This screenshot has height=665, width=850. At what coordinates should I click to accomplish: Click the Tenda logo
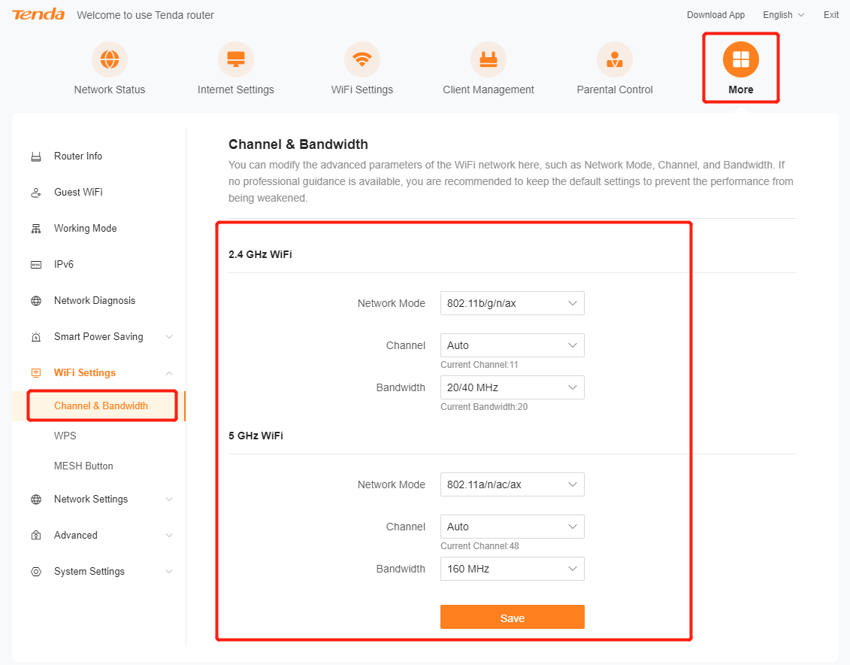click(38, 15)
